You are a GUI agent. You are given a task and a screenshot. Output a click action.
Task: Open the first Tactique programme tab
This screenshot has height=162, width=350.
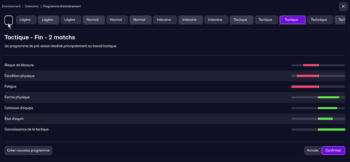coord(241,20)
